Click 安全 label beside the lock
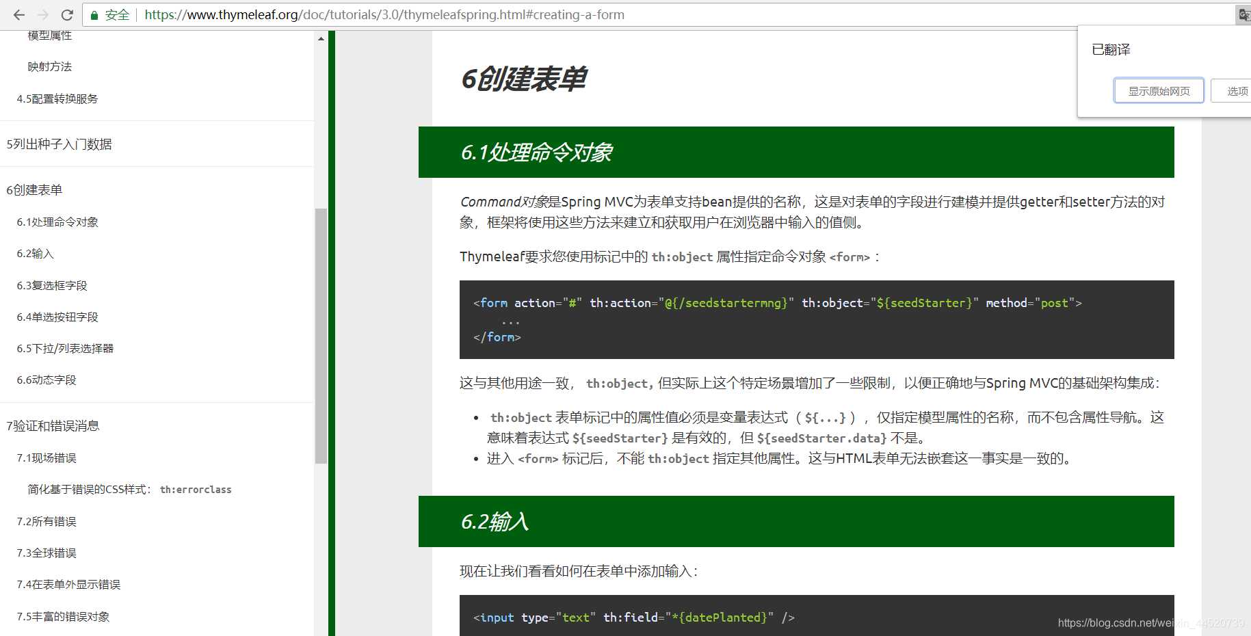The width and height of the screenshot is (1251, 636). click(117, 14)
